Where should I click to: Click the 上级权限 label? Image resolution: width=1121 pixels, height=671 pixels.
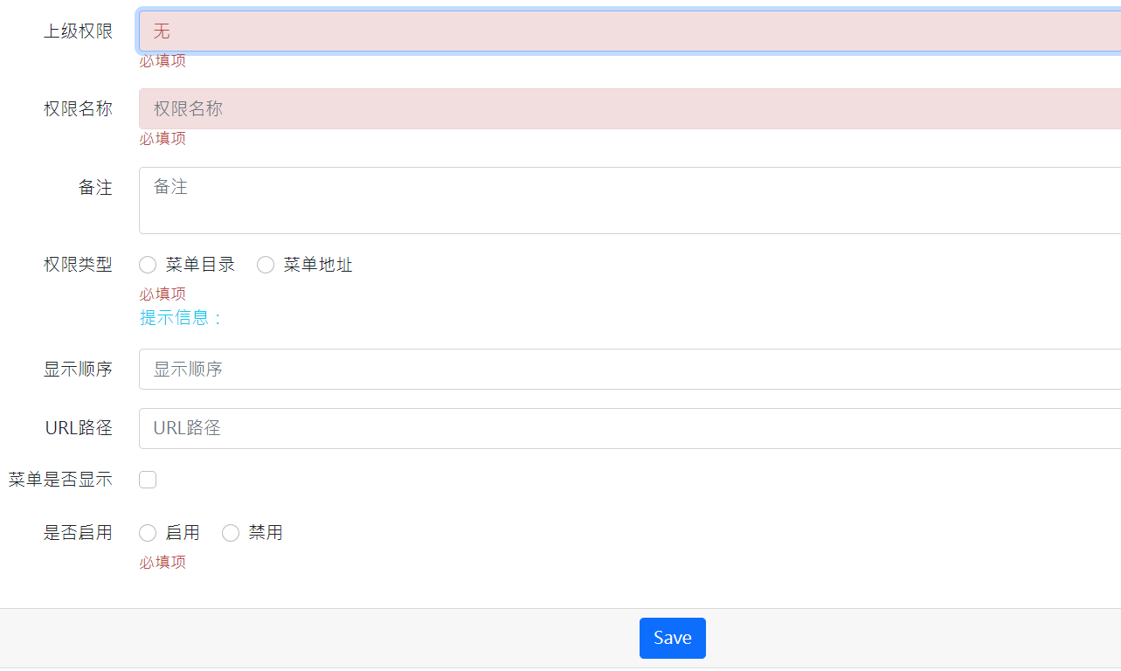tap(79, 31)
